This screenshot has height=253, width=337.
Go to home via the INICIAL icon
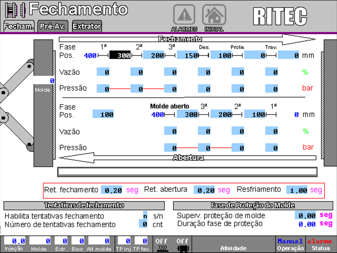pos(214,15)
